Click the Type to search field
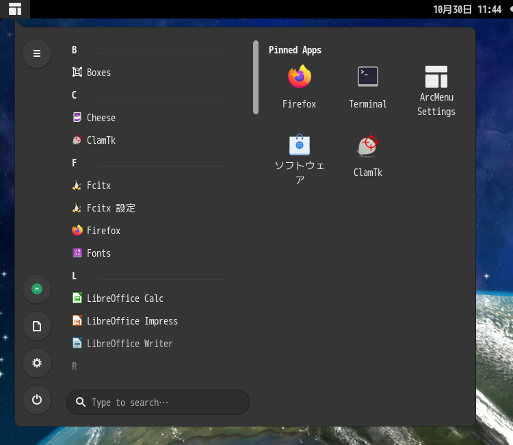Viewport: 513px width, 445px height. tap(158, 402)
